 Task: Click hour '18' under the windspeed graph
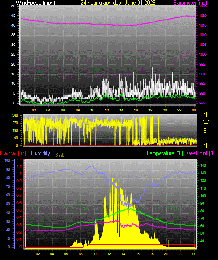150,110
